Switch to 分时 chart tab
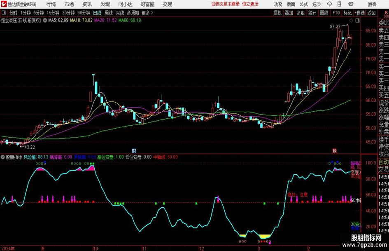Image resolution: width=389 pixels, height=251 pixels. click(x=14, y=13)
